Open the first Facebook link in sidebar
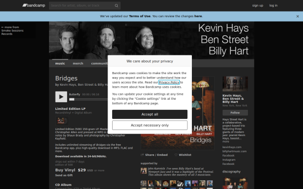This screenshot has height=189, width=303. tap(228, 156)
